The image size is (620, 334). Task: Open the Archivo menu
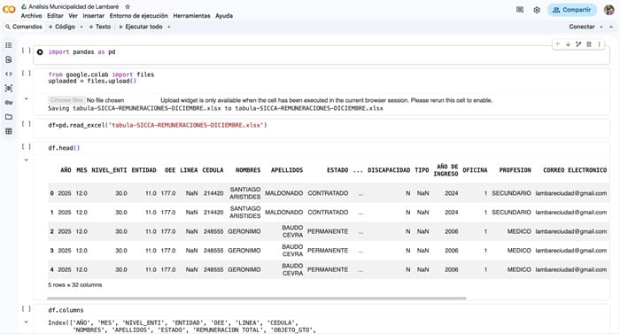tap(31, 16)
